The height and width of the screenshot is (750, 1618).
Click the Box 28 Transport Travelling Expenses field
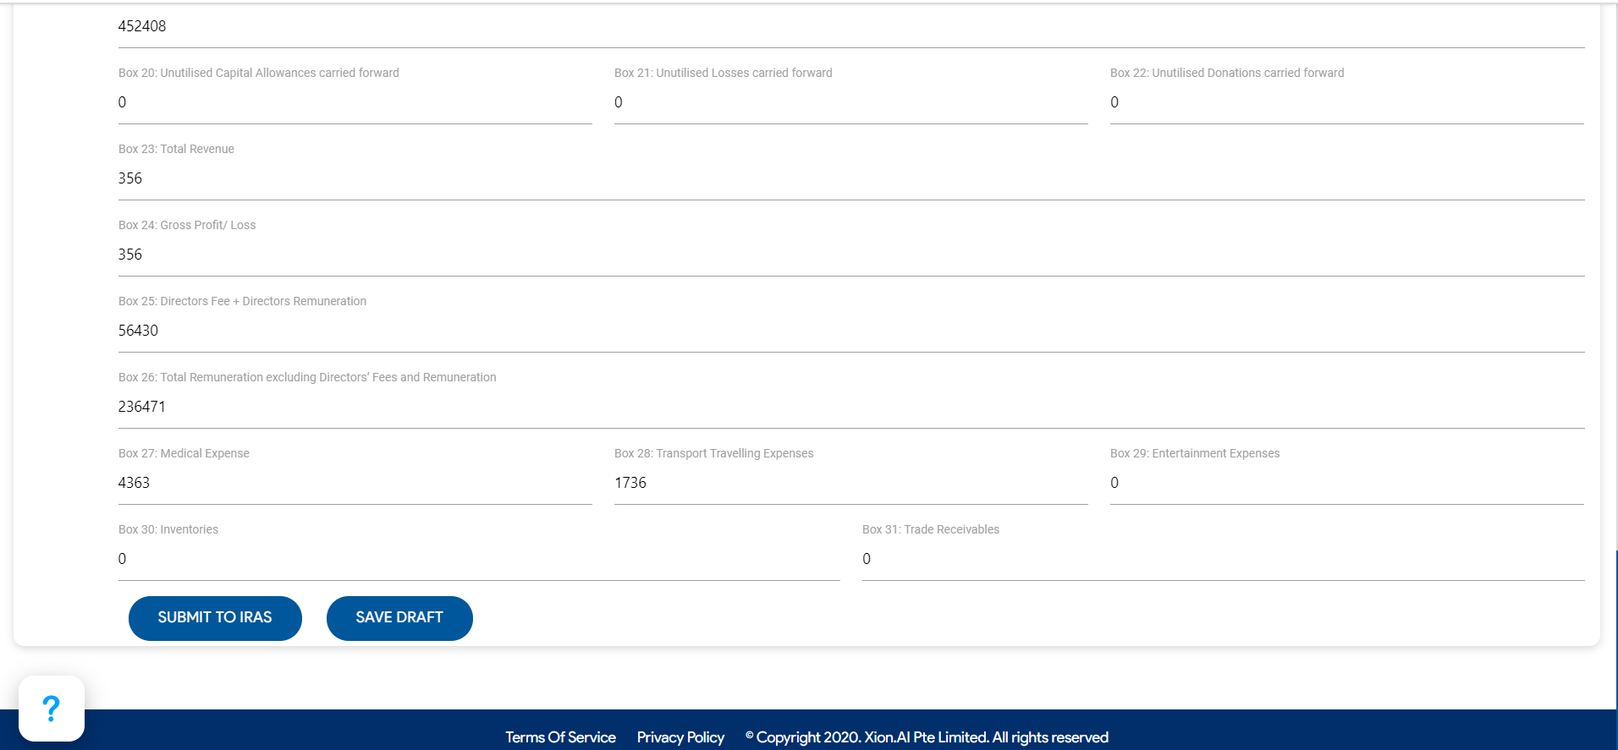[x=850, y=483]
